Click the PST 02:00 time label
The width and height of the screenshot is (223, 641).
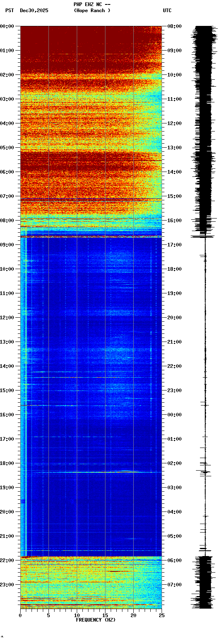point(7,75)
